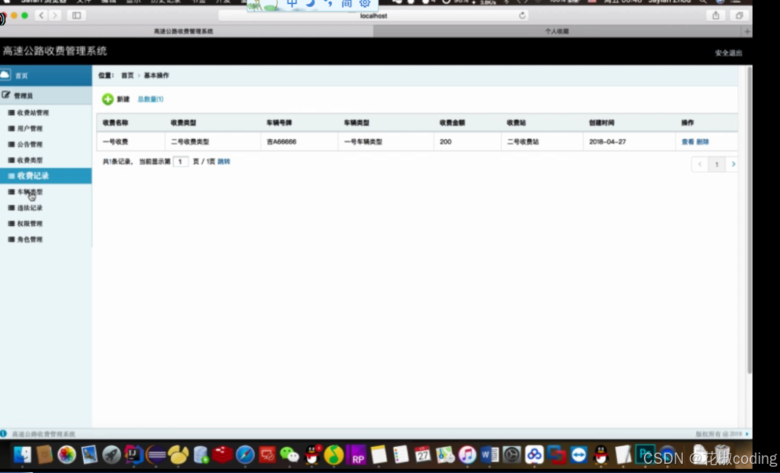Open 违法记录 in the sidebar

tap(30, 208)
